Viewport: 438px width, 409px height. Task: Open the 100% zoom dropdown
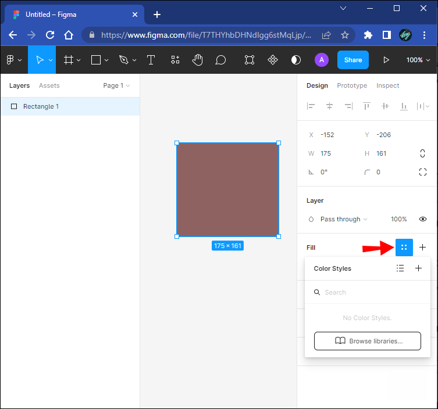[x=419, y=60]
